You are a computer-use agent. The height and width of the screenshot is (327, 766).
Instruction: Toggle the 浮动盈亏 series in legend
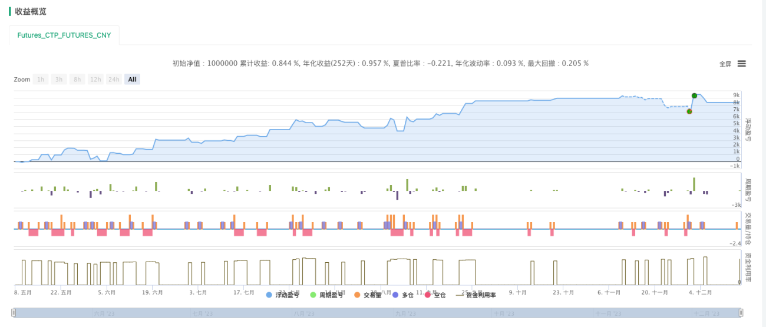[x=283, y=295]
